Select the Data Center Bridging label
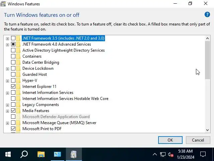This screenshot has height=161, width=214. (x=41, y=62)
